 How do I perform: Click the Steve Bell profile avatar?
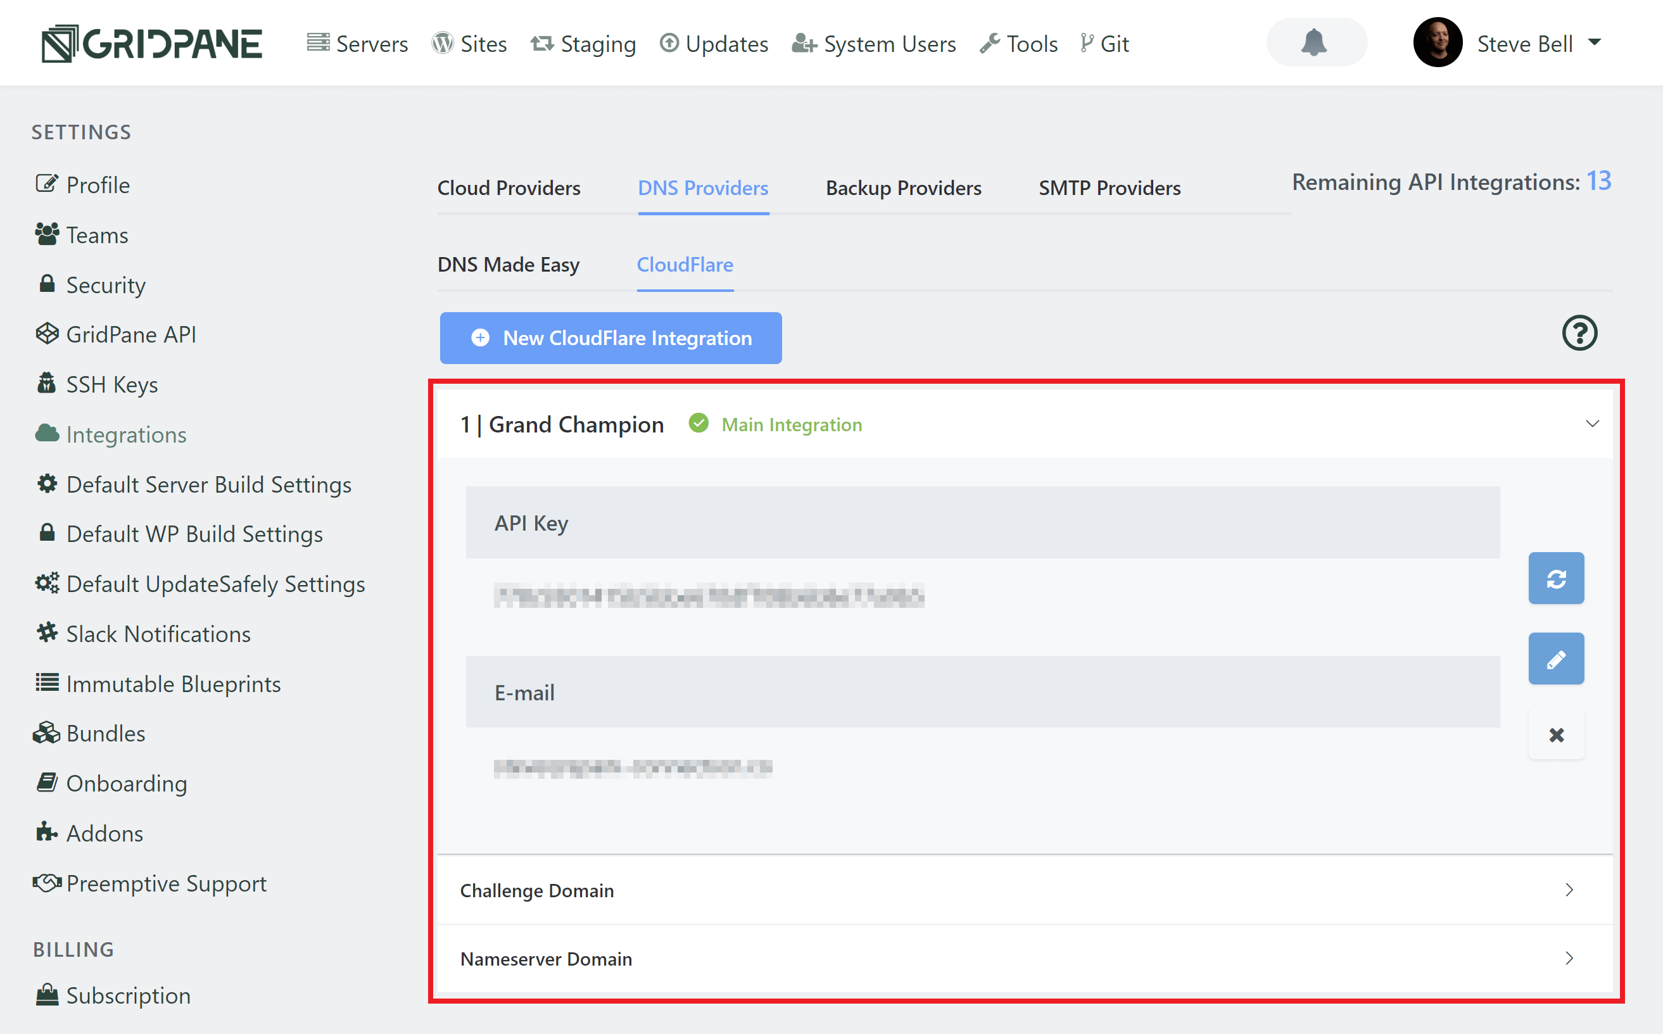click(1438, 42)
